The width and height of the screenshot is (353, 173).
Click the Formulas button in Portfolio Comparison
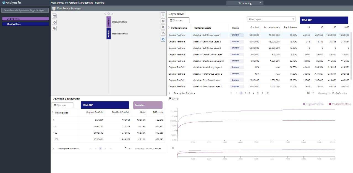148,105
